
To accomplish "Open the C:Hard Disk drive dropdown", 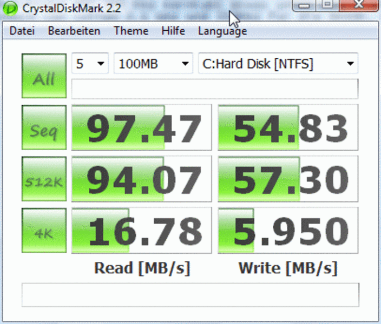I will tap(278, 63).
